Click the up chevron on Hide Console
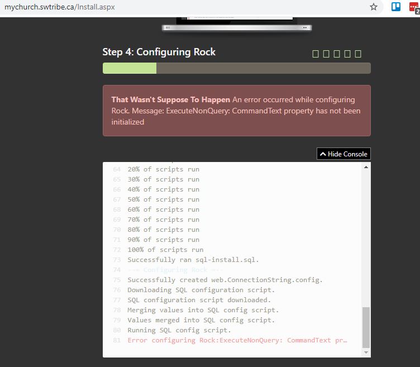Image resolution: width=420 pixels, height=367 pixels. coord(323,154)
